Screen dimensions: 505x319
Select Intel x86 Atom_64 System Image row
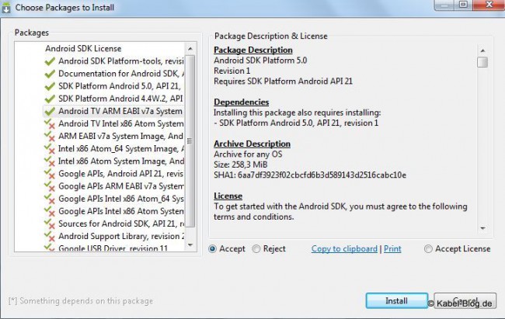113,149
